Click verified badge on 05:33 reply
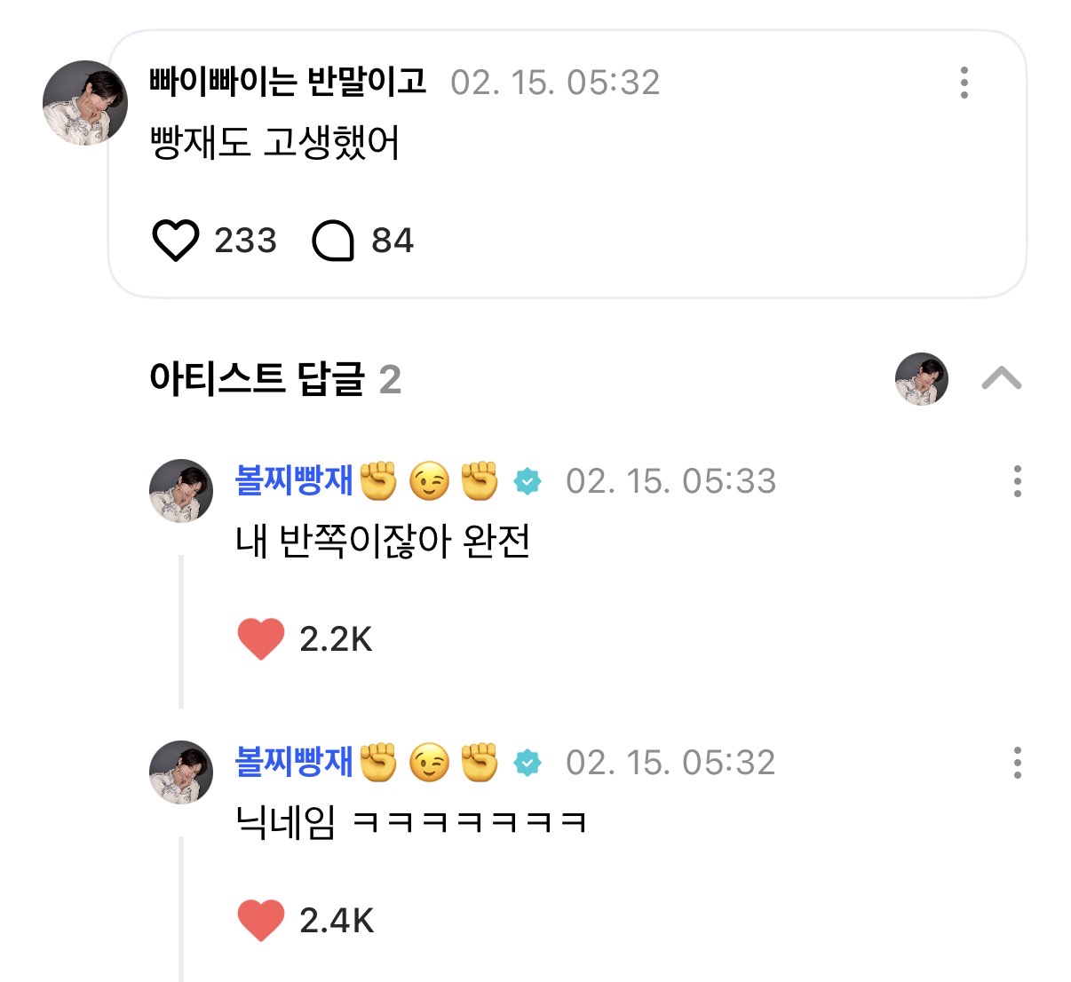The image size is (1071, 982). coord(528,481)
